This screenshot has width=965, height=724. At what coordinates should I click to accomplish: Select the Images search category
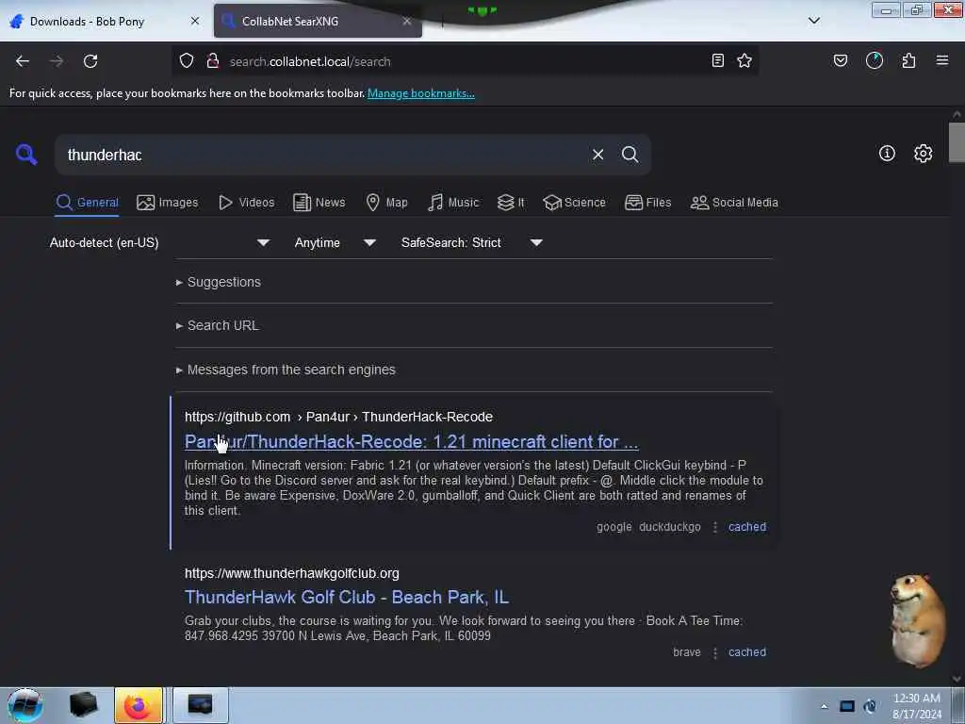pos(168,203)
